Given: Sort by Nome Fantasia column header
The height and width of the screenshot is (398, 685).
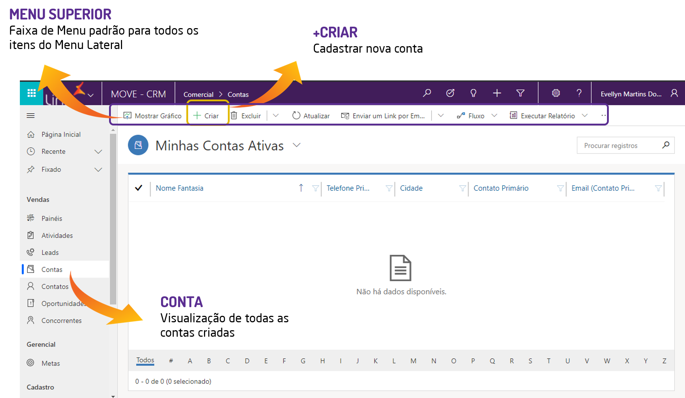Looking at the screenshot, I should 179,188.
